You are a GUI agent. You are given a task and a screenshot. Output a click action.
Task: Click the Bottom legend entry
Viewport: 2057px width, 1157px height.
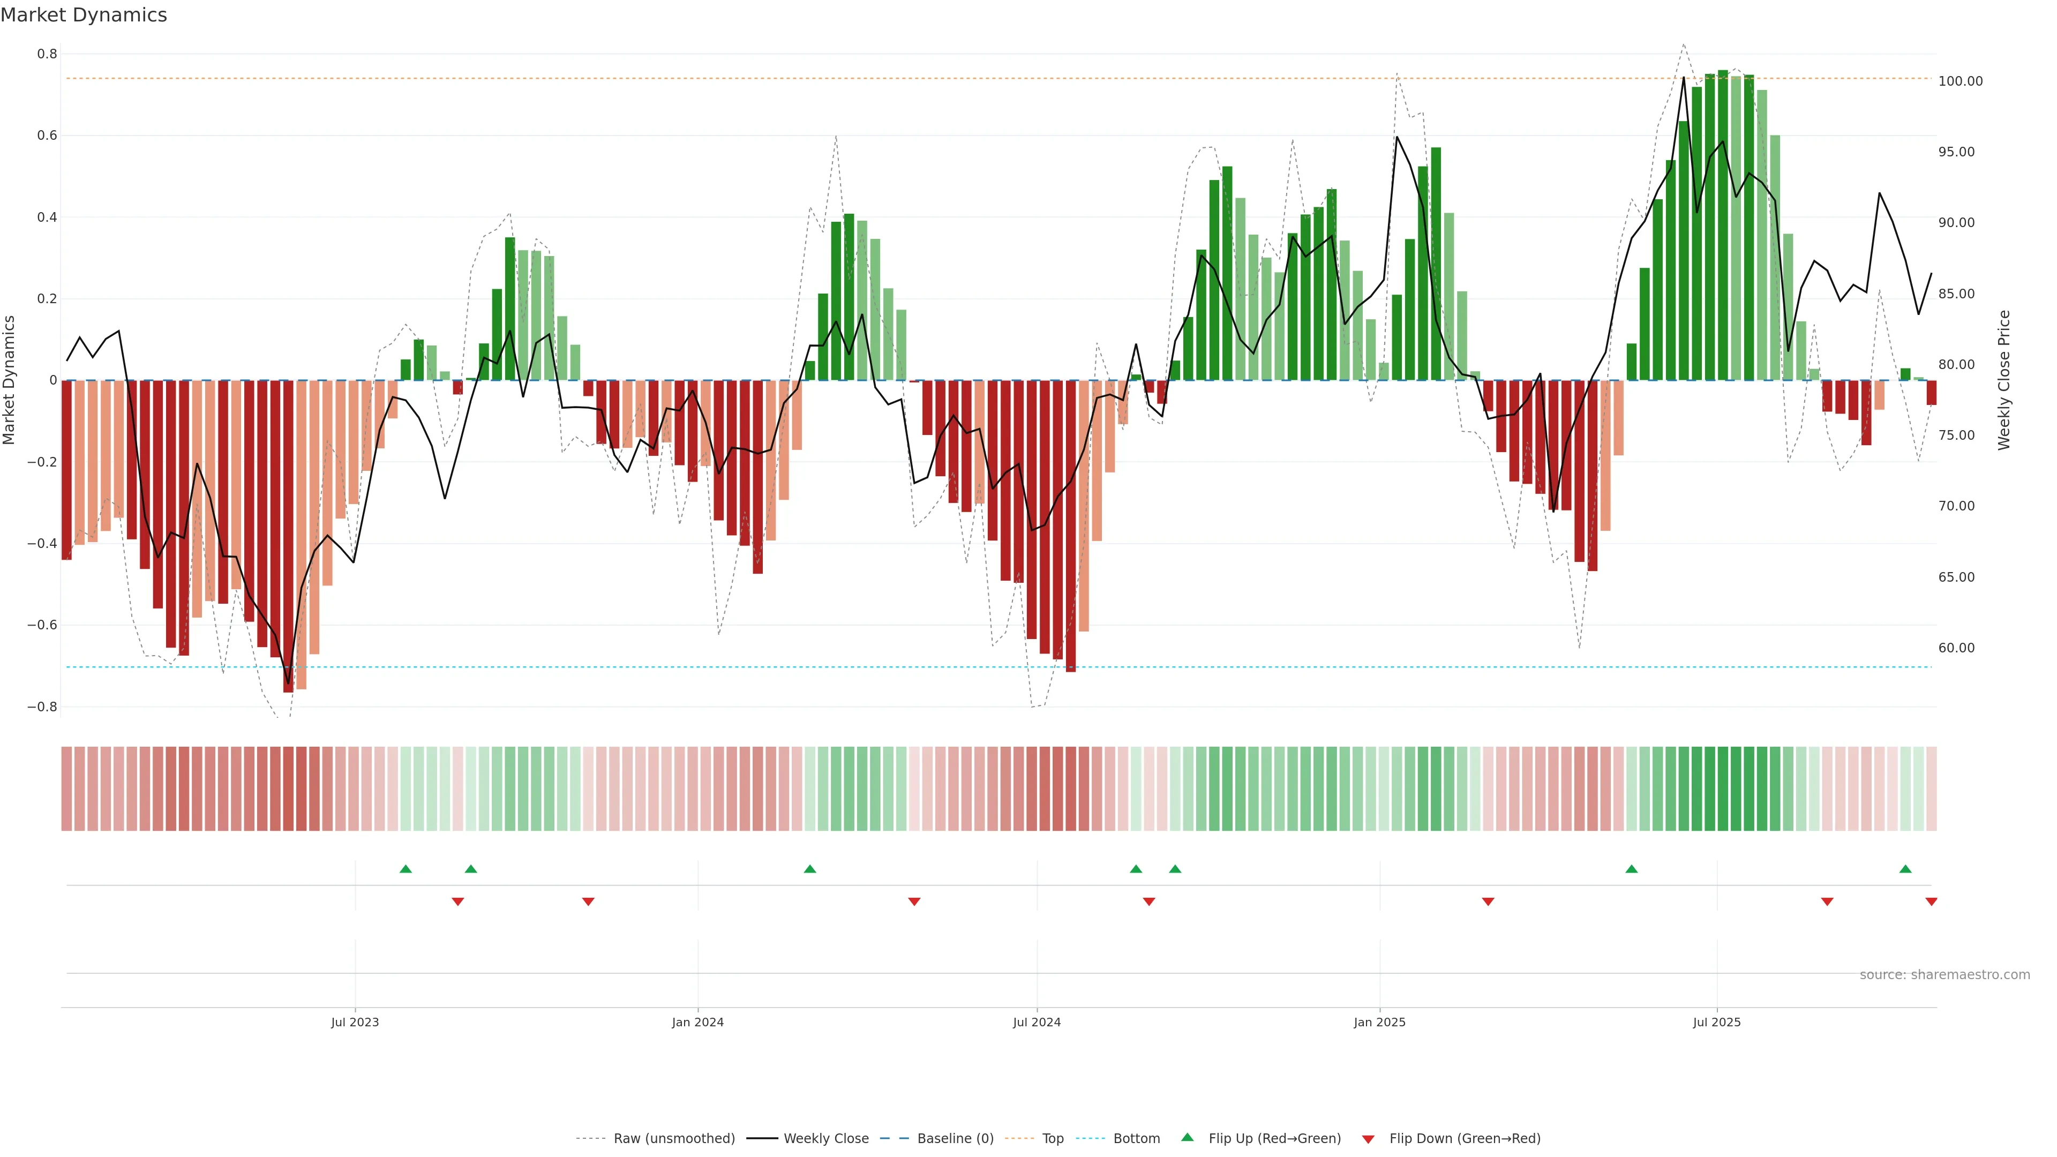tap(1136, 1139)
